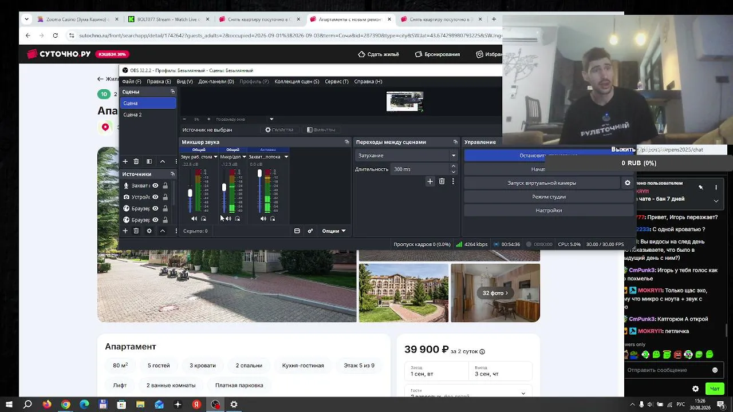
Task: Mute the Захват...потока audio channel
Action: [263, 219]
